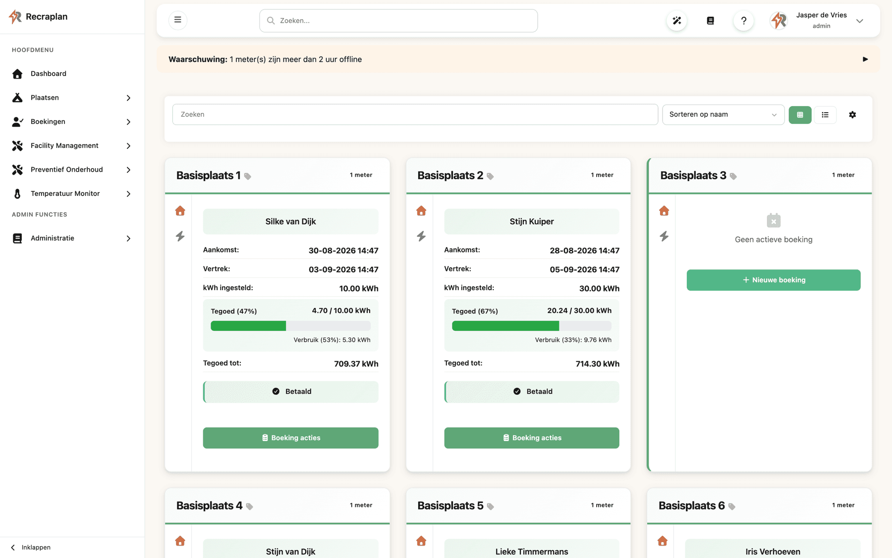This screenshot has width=892, height=558.
Task: Create Nieuwe boeking for Basisplaats 3
Action: 774,280
